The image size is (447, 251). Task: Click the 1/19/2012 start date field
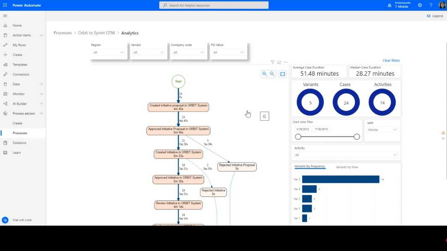tap(303, 129)
